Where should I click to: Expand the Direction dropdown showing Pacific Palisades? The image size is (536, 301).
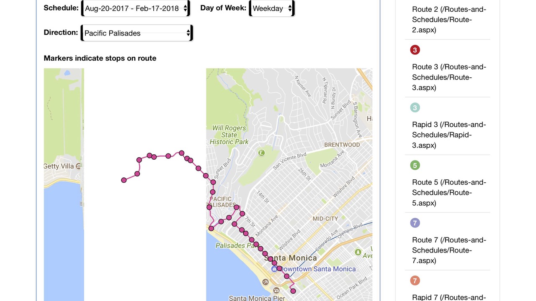[x=137, y=33]
